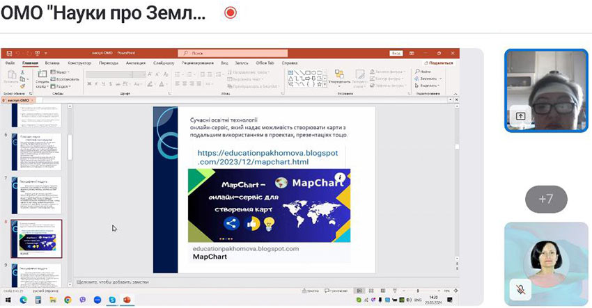592x308 pixels.
Task: Open File Explorer from the taskbar
Action: click(x=53, y=300)
